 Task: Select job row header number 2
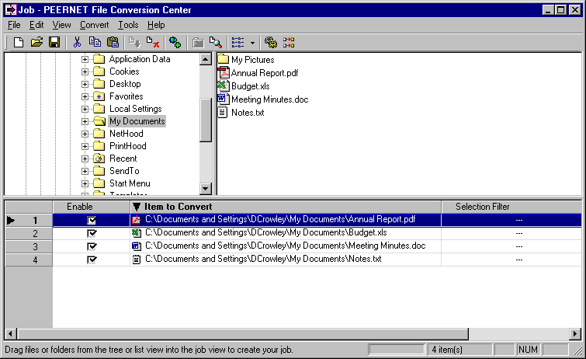pos(29,233)
